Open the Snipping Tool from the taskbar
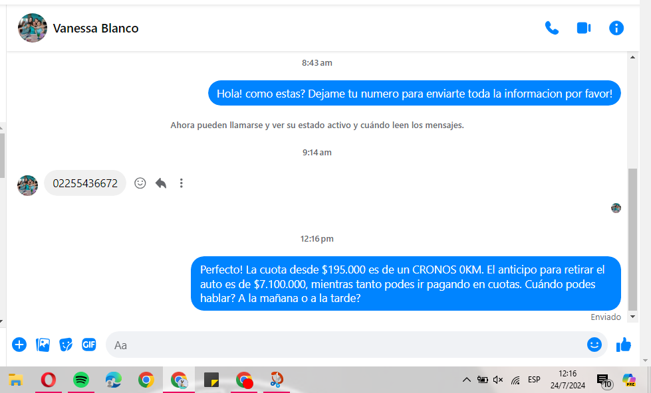The height and width of the screenshot is (393, 651). point(277,380)
